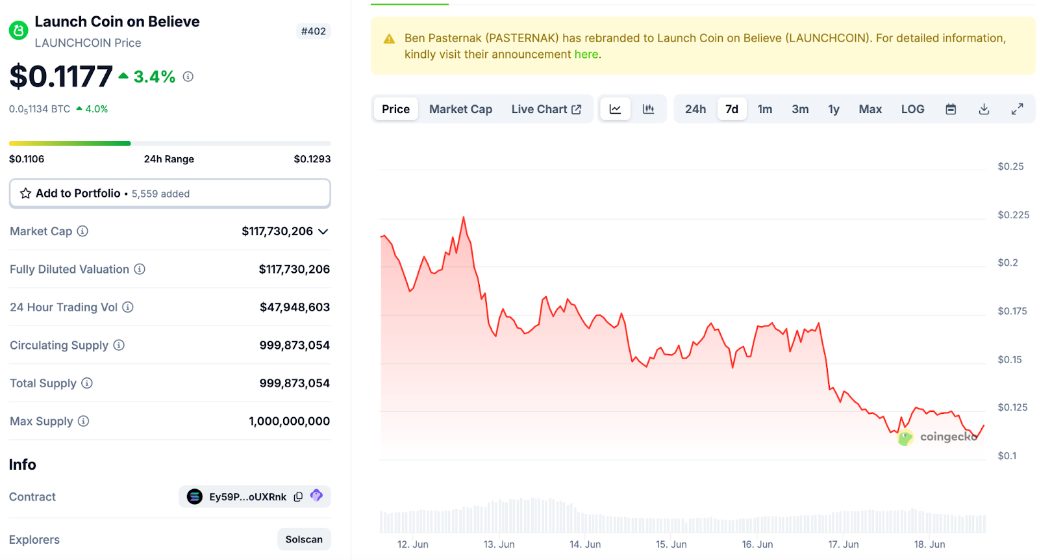Click Total Supply info icon

[87, 383]
